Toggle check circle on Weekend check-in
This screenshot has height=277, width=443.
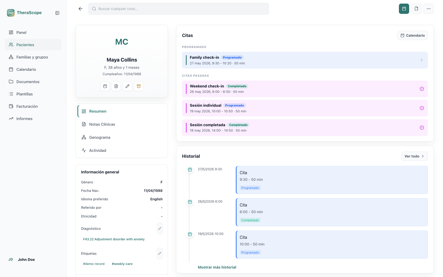[x=422, y=89]
